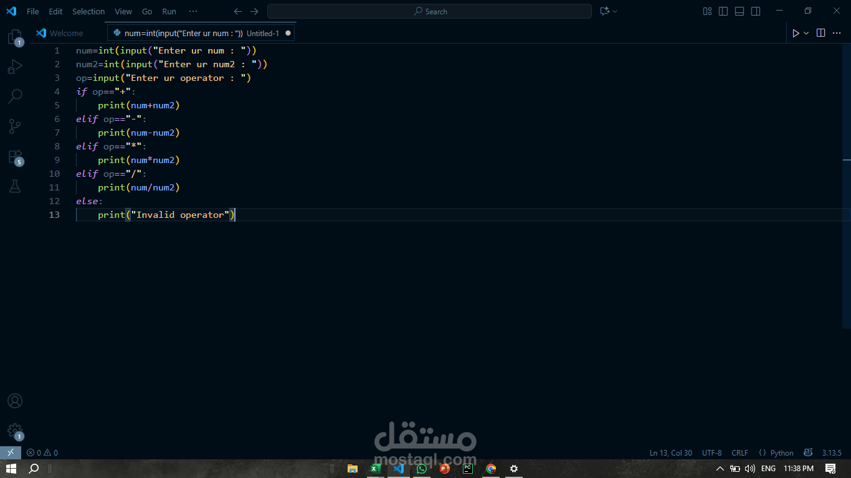Open Excel from the taskbar
851x478 pixels.
pos(376,469)
